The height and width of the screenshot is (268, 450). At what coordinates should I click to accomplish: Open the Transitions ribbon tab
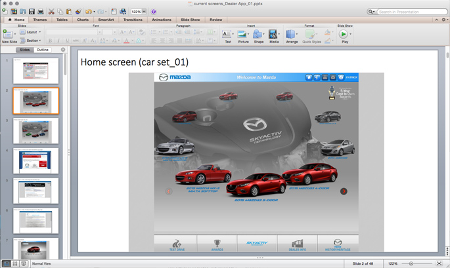pyautogui.click(x=133, y=20)
